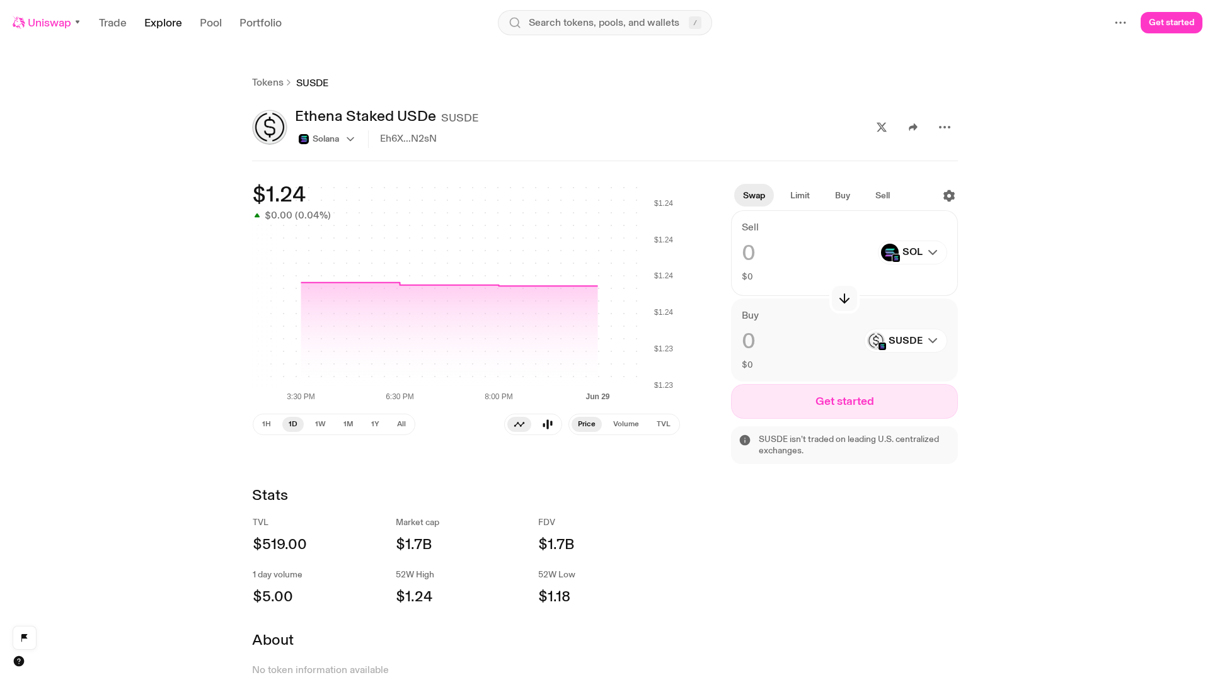Open the Portfolio page
This screenshot has height=680, width=1210.
point(260,23)
